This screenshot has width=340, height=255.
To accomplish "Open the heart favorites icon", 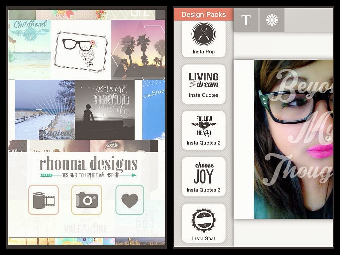I will tap(130, 200).
